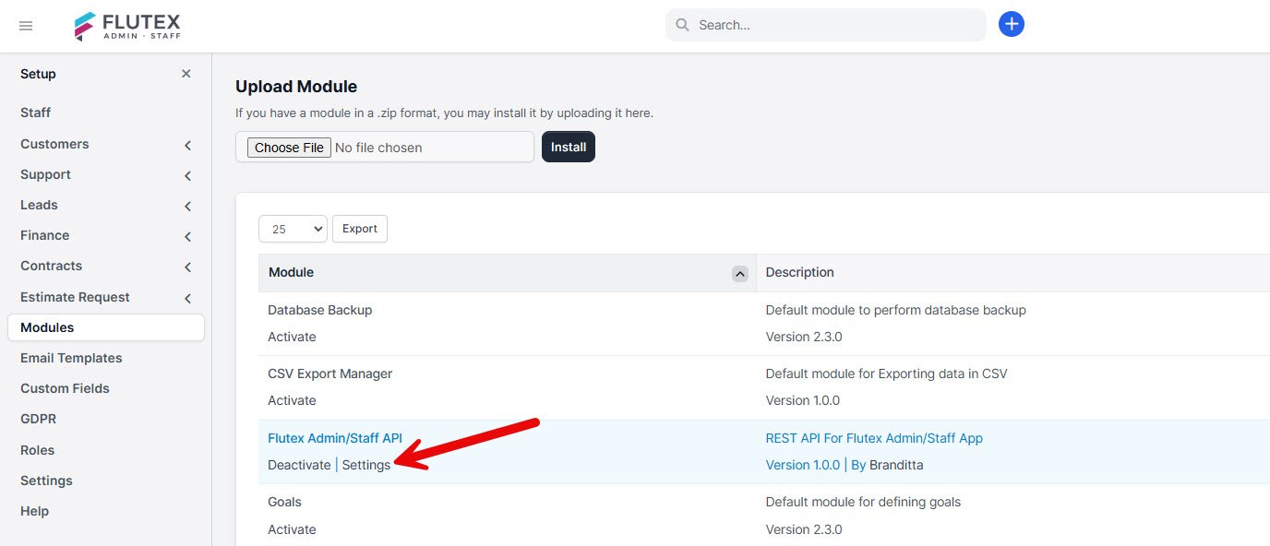
Task: Click Version 1.0.0 in CSV Export Manager row
Action: [803, 400]
